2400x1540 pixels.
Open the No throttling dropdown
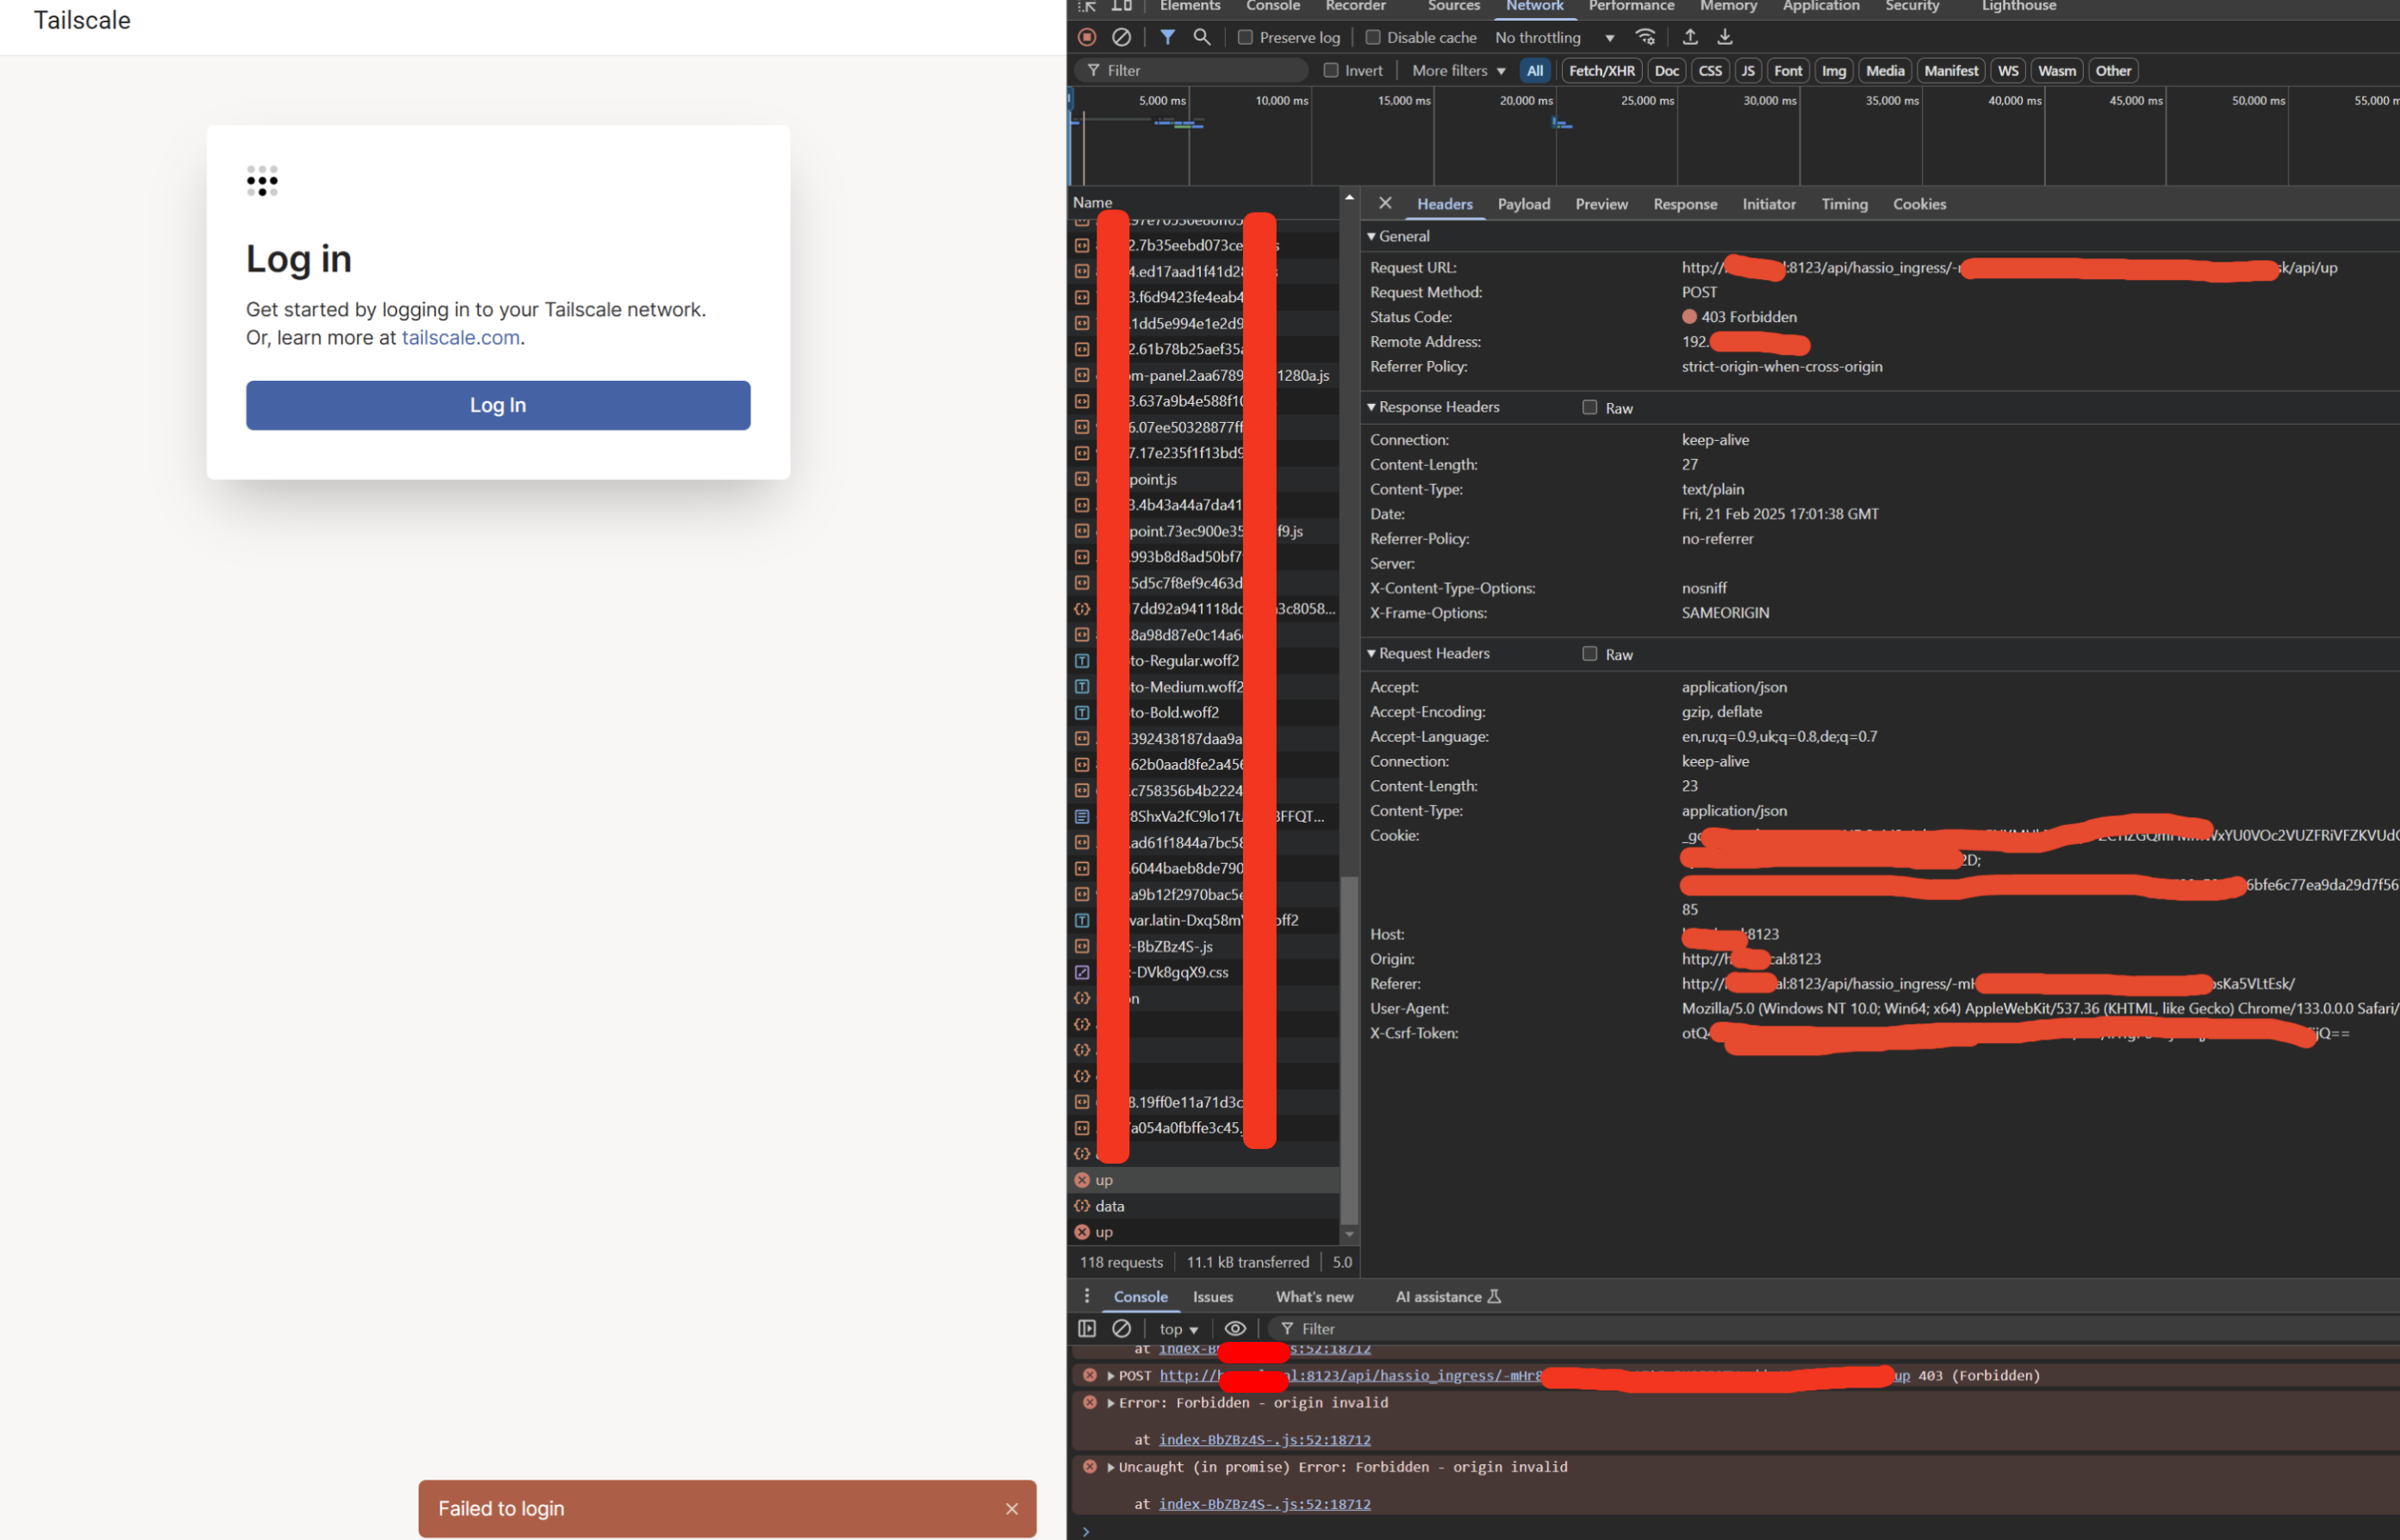pyautogui.click(x=1555, y=37)
